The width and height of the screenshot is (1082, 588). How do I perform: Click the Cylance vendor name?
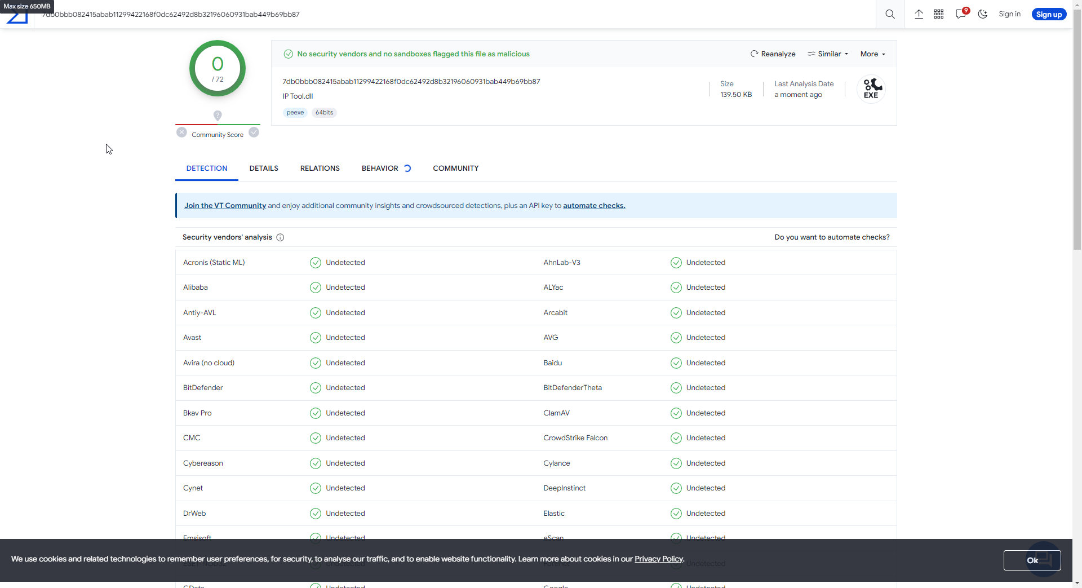click(557, 463)
